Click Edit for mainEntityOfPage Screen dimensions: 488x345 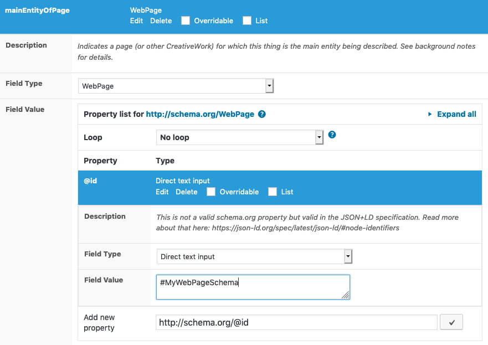point(136,21)
